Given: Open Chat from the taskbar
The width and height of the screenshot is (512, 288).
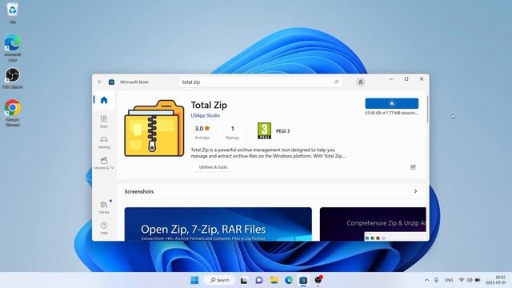Looking at the screenshot, I should pyautogui.click(x=259, y=280).
